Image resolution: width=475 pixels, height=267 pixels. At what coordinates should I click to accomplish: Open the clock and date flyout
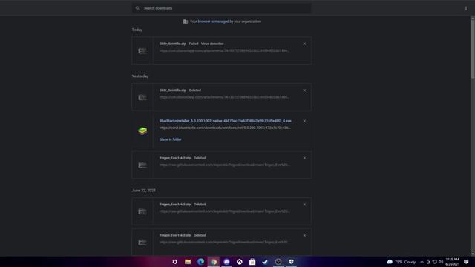pos(452,262)
